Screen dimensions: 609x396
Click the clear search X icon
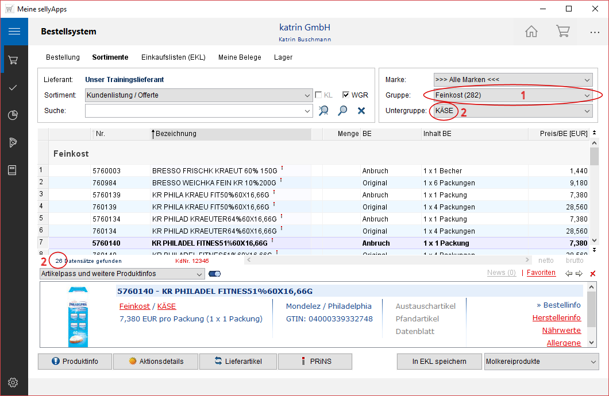[x=361, y=111]
